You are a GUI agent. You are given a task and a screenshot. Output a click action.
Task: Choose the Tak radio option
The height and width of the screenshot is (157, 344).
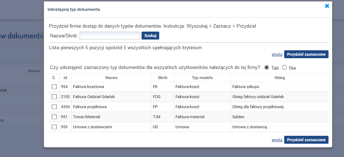point(267,68)
